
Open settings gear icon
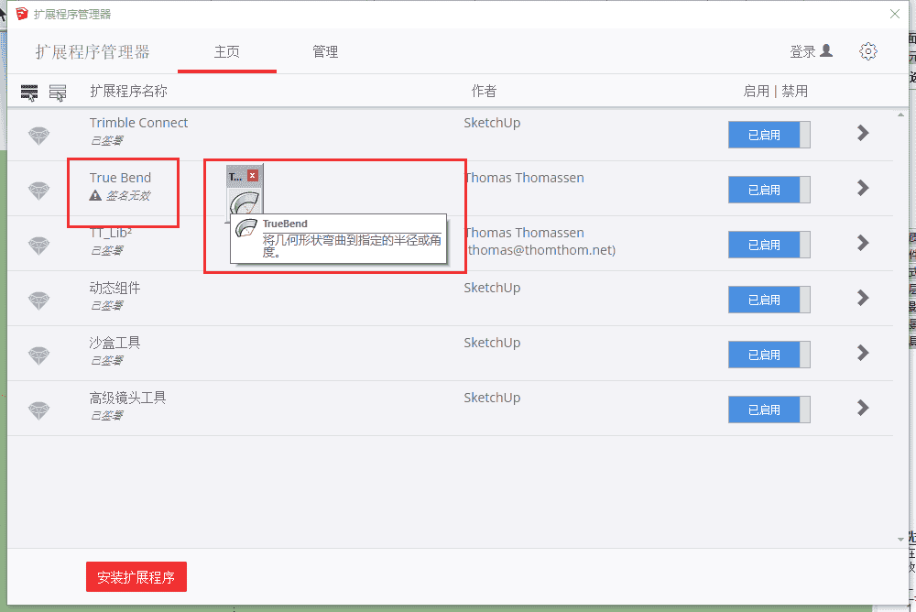coord(868,51)
